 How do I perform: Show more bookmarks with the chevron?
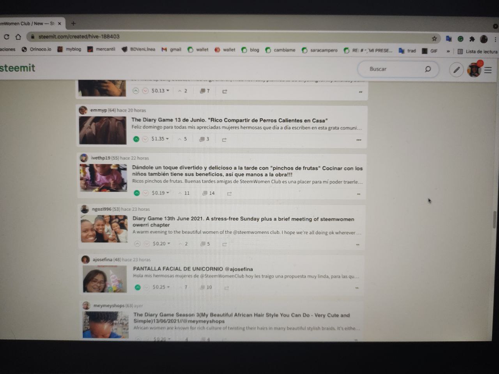click(x=448, y=51)
